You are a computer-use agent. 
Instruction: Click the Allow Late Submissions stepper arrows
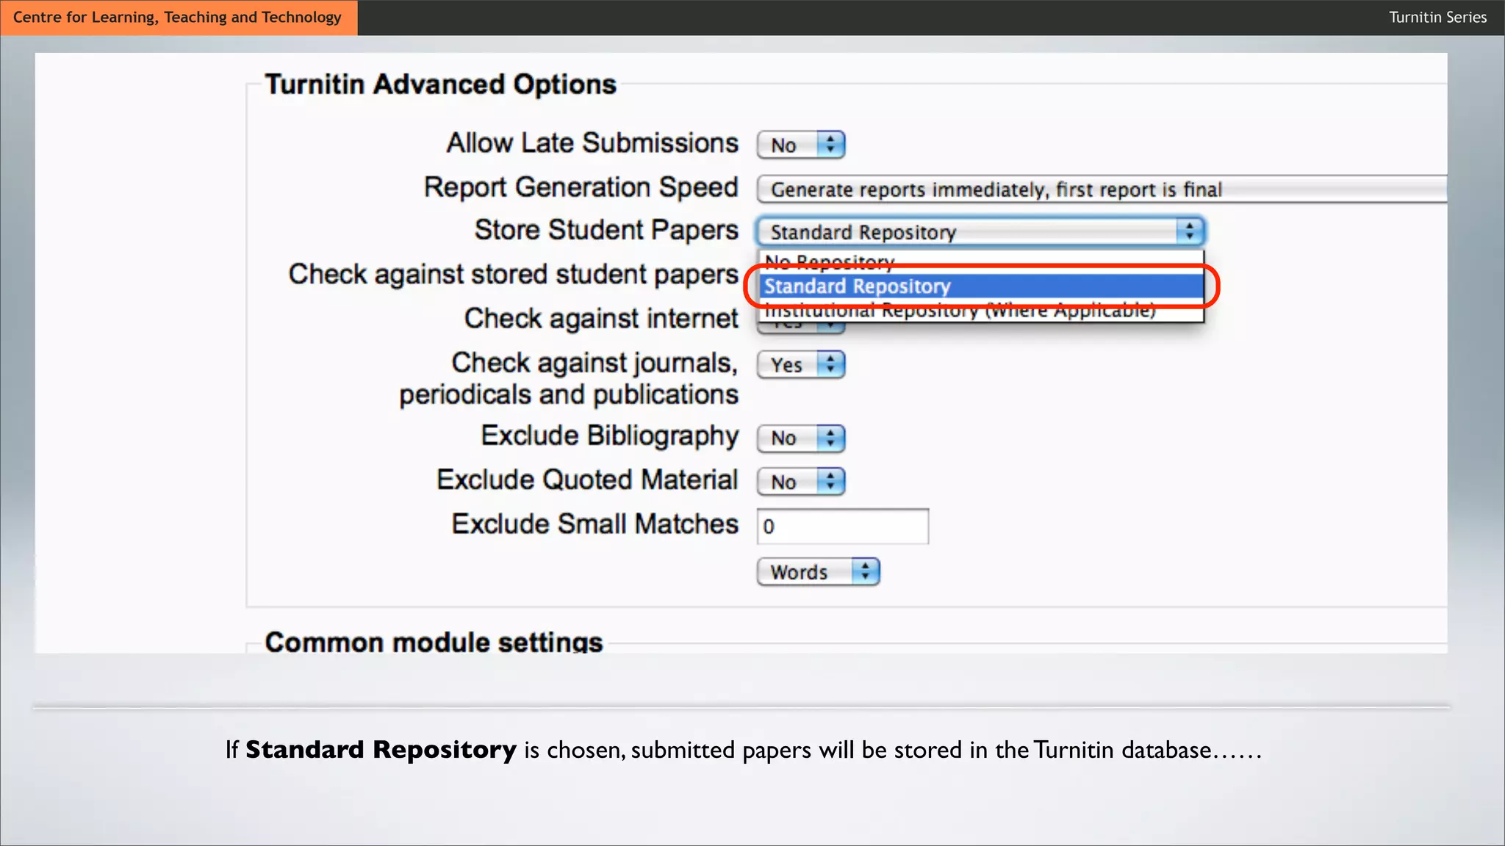coord(830,145)
